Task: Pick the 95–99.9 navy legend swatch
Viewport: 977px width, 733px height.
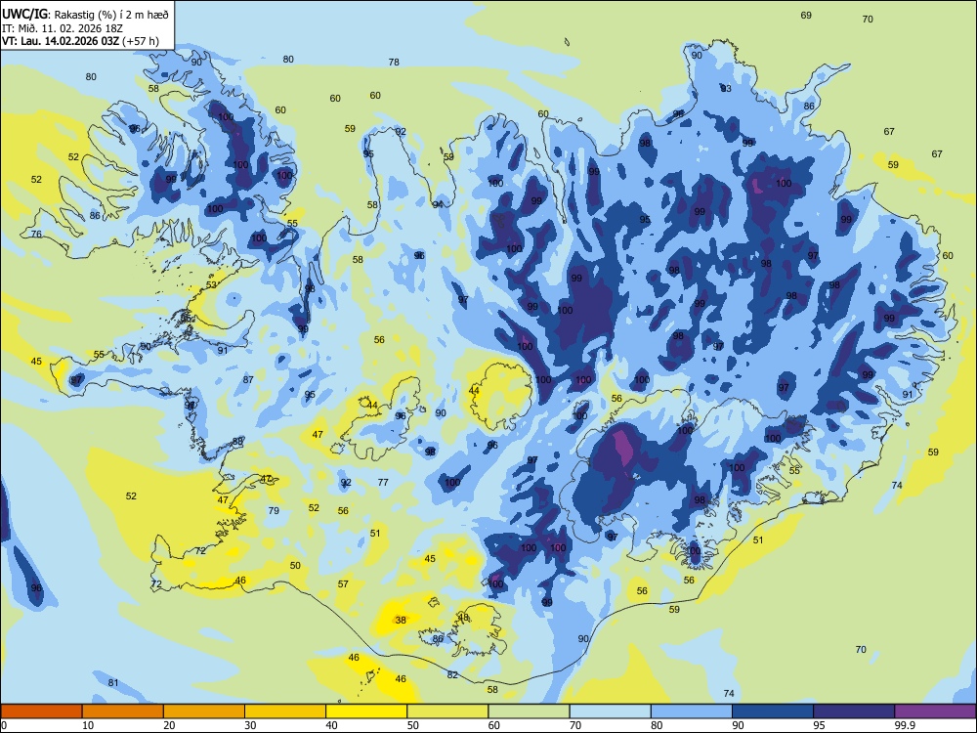Action: (854, 711)
